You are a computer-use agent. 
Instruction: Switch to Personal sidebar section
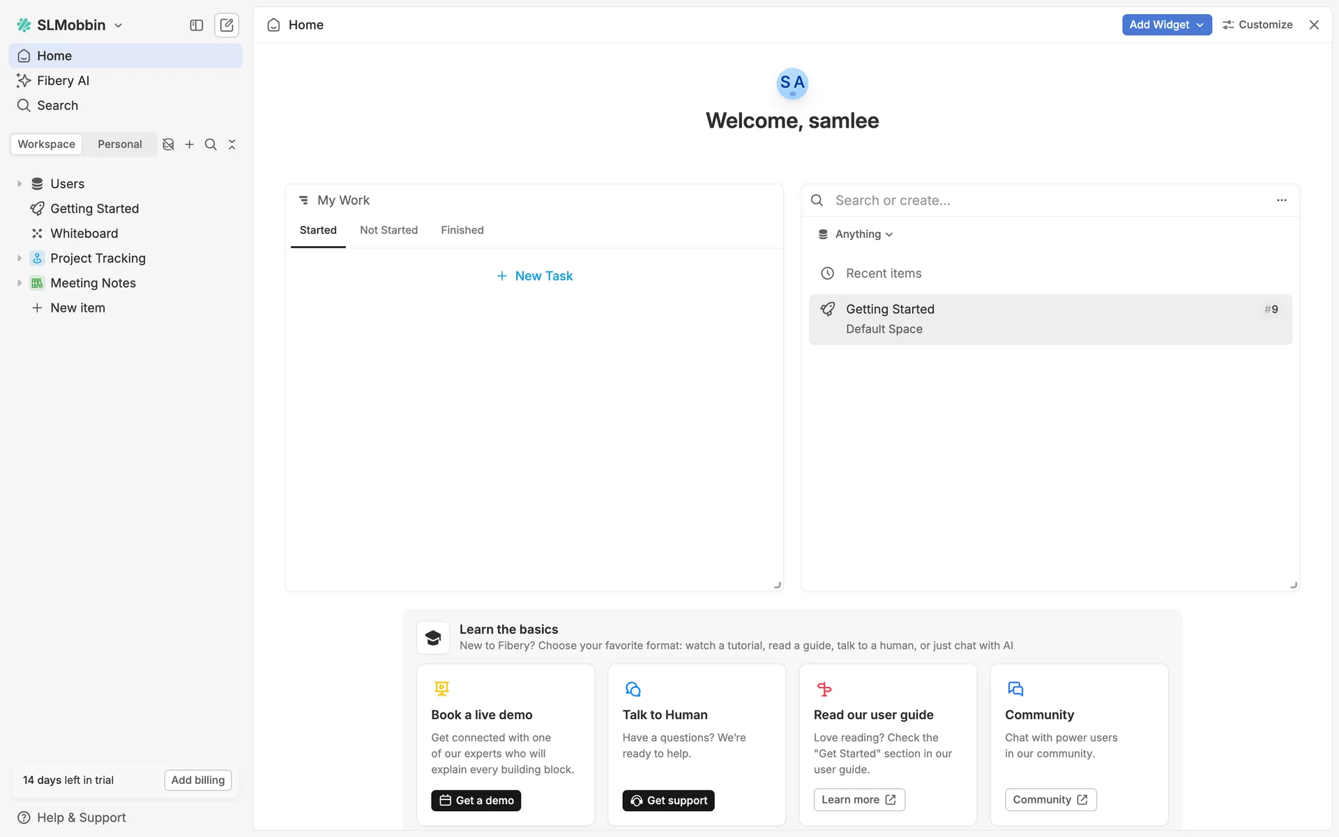pos(119,144)
